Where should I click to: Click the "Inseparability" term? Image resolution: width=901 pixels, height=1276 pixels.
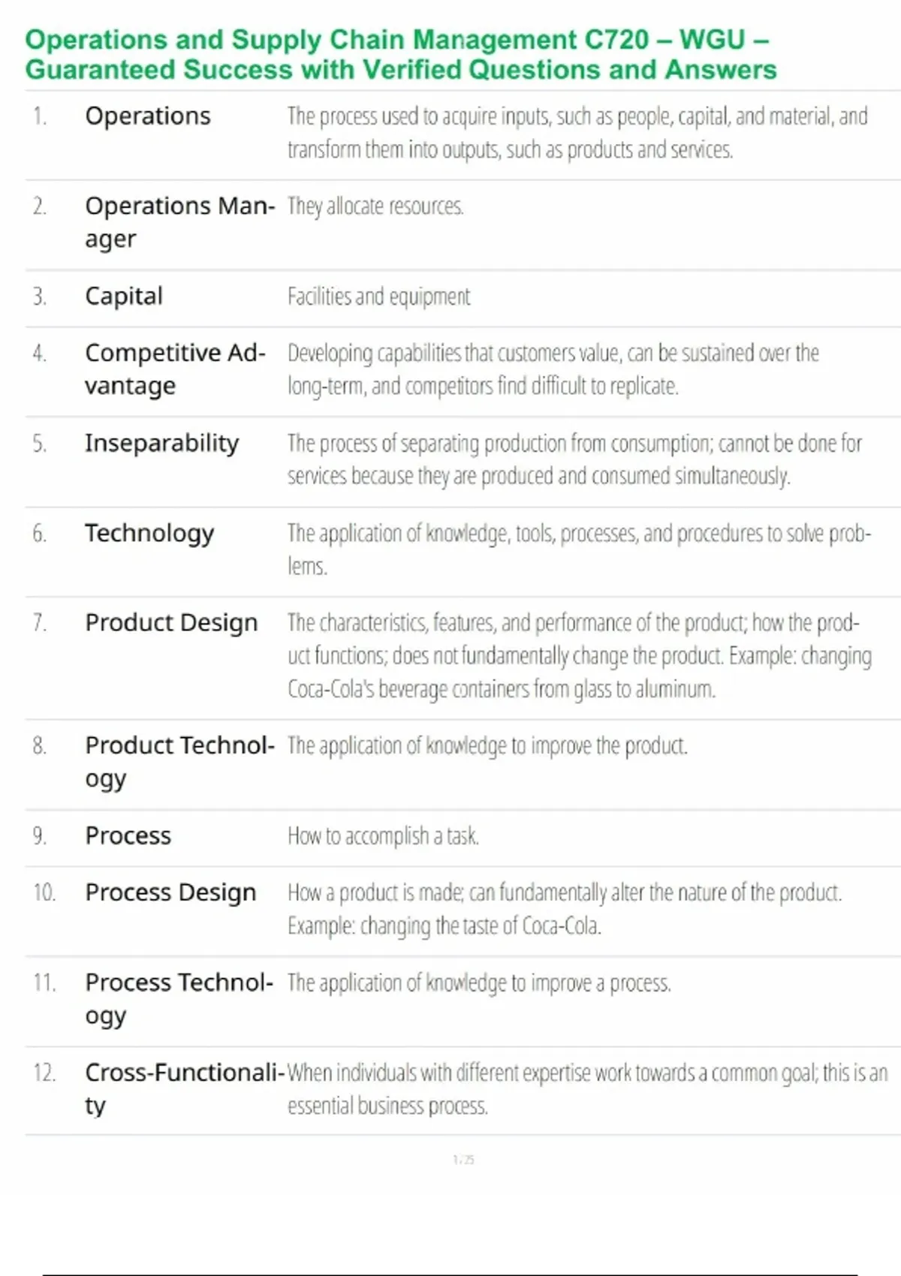coord(161,443)
